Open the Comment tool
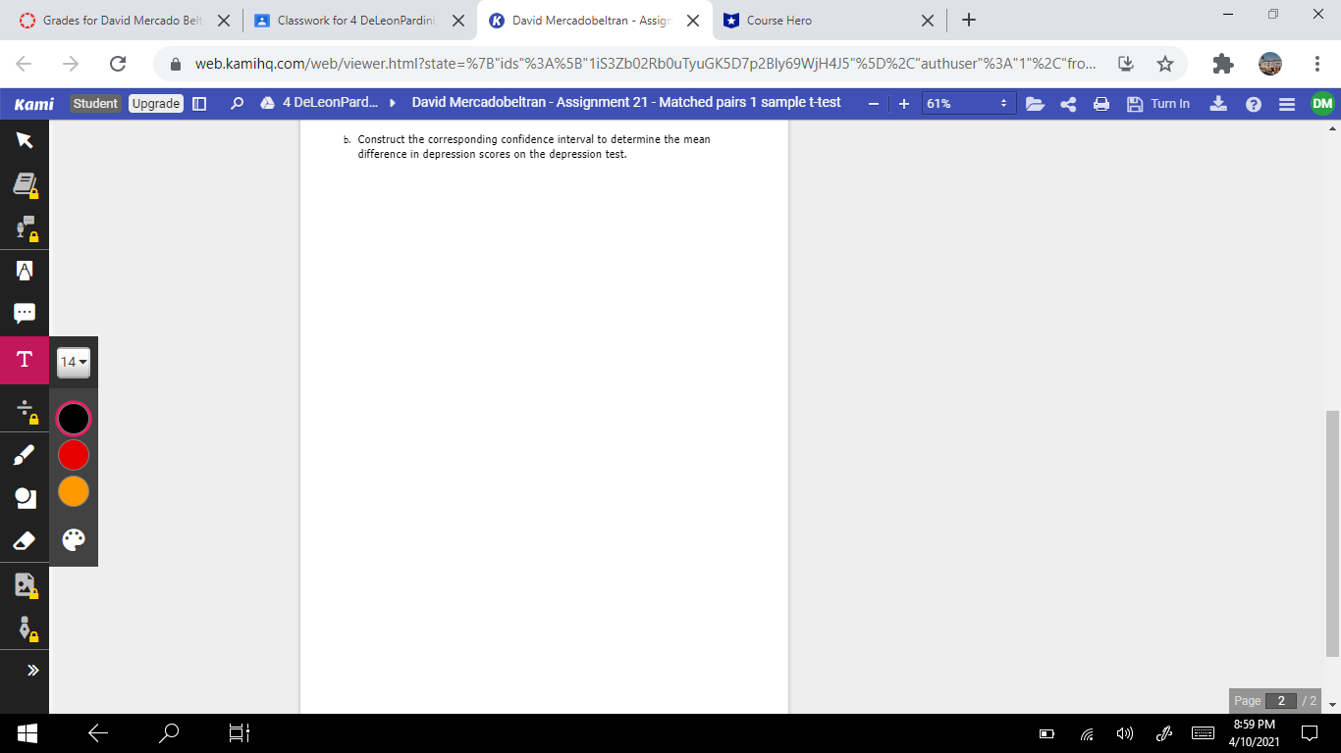The image size is (1341, 753). (24, 312)
